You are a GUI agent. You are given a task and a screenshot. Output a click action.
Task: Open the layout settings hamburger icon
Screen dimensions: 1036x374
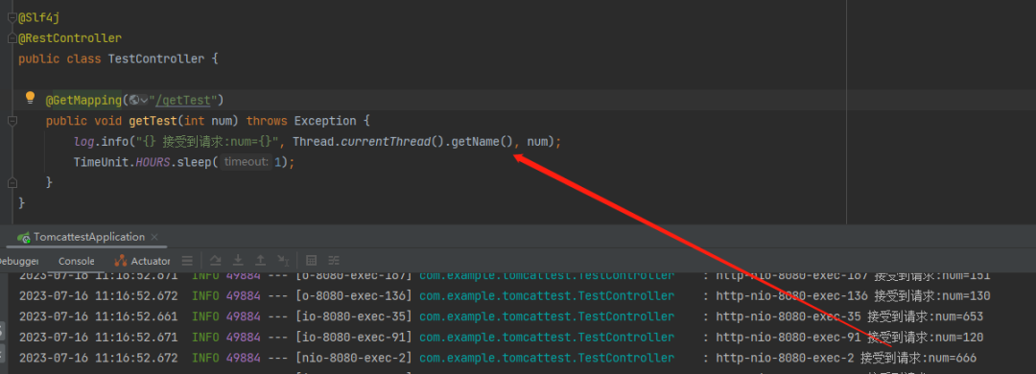[188, 260]
